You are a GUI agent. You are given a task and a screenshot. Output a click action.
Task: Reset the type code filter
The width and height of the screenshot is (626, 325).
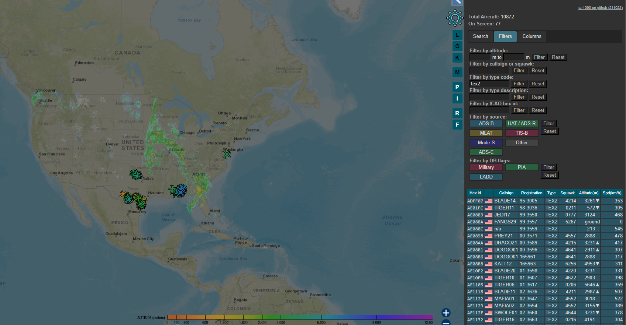pyautogui.click(x=538, y=84)
